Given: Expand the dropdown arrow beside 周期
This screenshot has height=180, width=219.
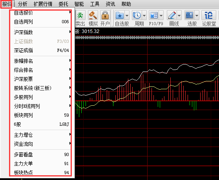Looking at the screenshot, I should [144, 15].
